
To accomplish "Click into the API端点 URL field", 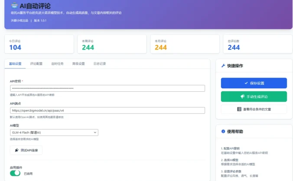I will 107,110.
